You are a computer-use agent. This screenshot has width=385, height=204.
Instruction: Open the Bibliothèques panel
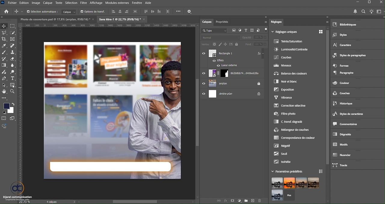point(347,25)
